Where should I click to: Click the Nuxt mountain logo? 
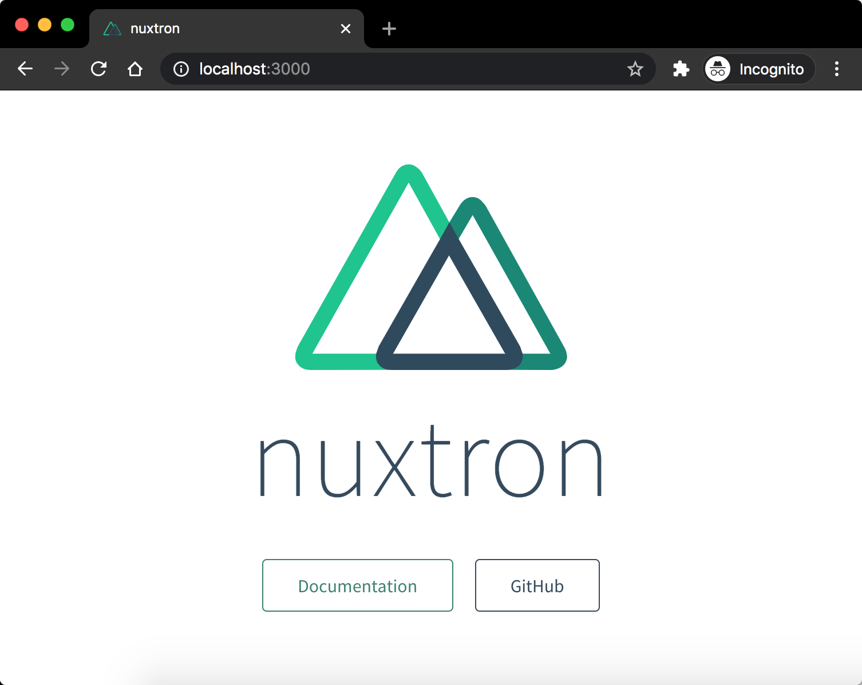coord(431,267)
